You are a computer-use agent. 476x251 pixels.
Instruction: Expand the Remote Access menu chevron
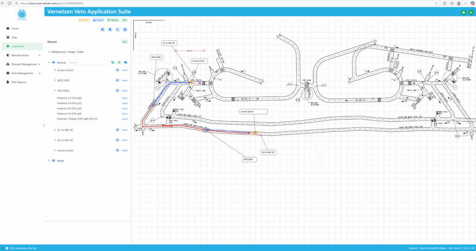pyautogui.click(x=40, y=56)
